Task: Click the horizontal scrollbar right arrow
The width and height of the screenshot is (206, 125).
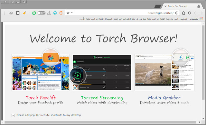Action: [x=200, y=122]
